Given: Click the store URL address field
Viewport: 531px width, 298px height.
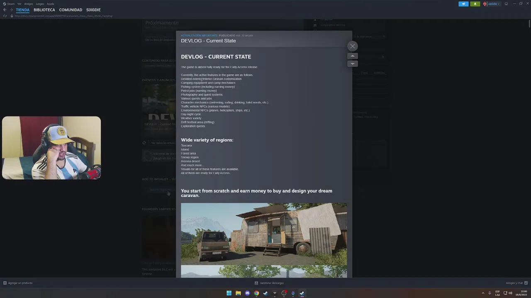Looking at the screenshot, I should [64, 16].
